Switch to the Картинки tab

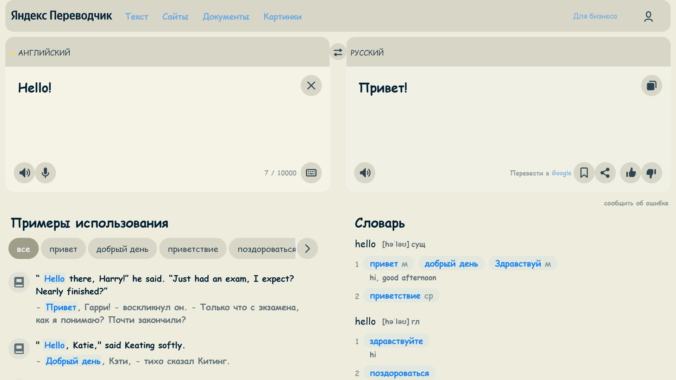tap(282, 17)
